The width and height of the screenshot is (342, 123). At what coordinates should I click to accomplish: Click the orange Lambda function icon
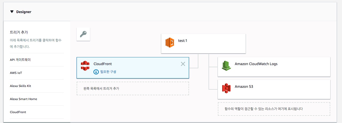170,42
